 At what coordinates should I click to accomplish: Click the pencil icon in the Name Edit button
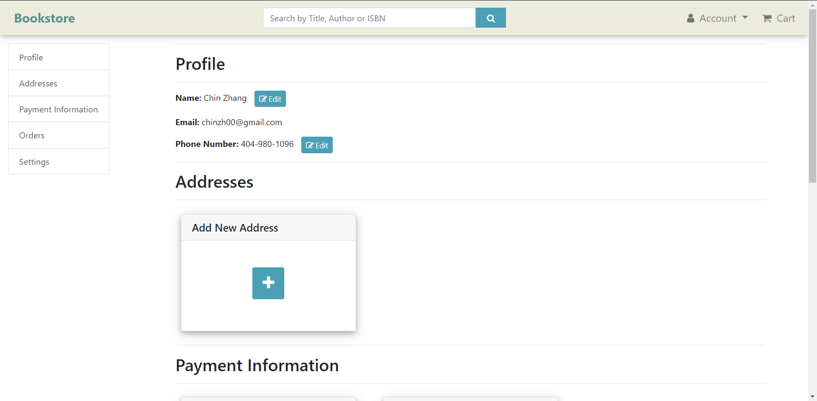point(263,99)
